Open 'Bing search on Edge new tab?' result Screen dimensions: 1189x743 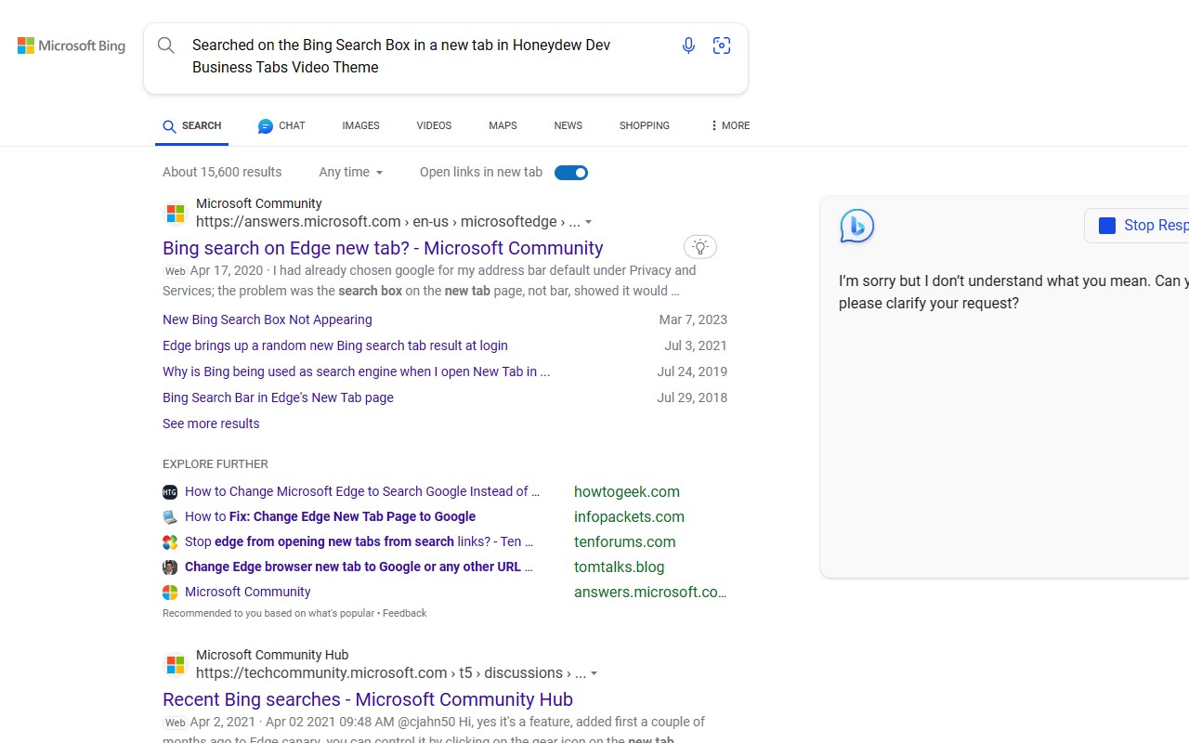383,248
